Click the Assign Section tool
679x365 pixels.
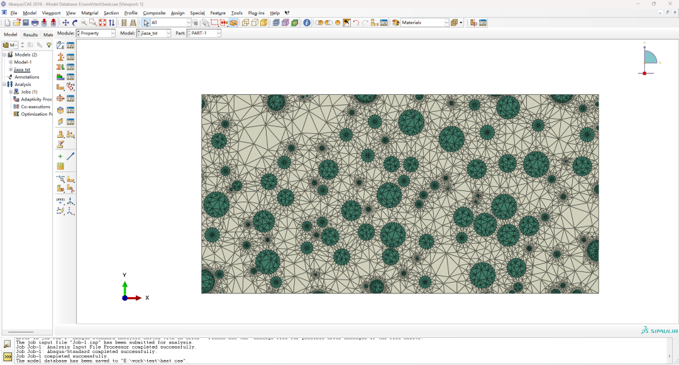click(60, 67)
